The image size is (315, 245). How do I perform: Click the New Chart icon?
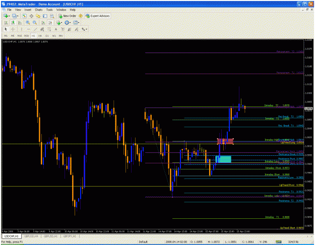(x=6, y=16)
